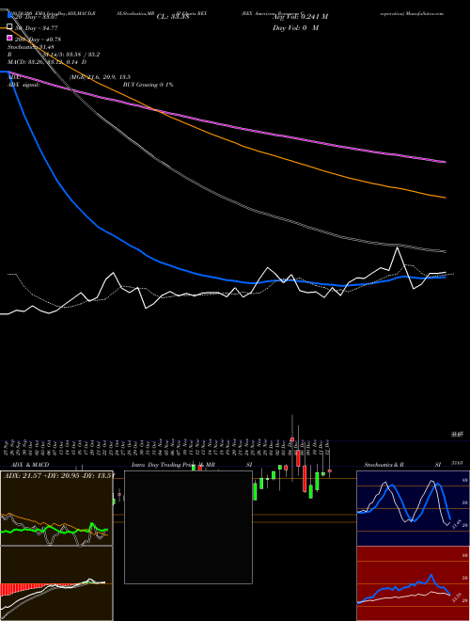Click the white 50 Day legend swatch
The height and width of the screenshot is (621, 470).
click(9, 27)
